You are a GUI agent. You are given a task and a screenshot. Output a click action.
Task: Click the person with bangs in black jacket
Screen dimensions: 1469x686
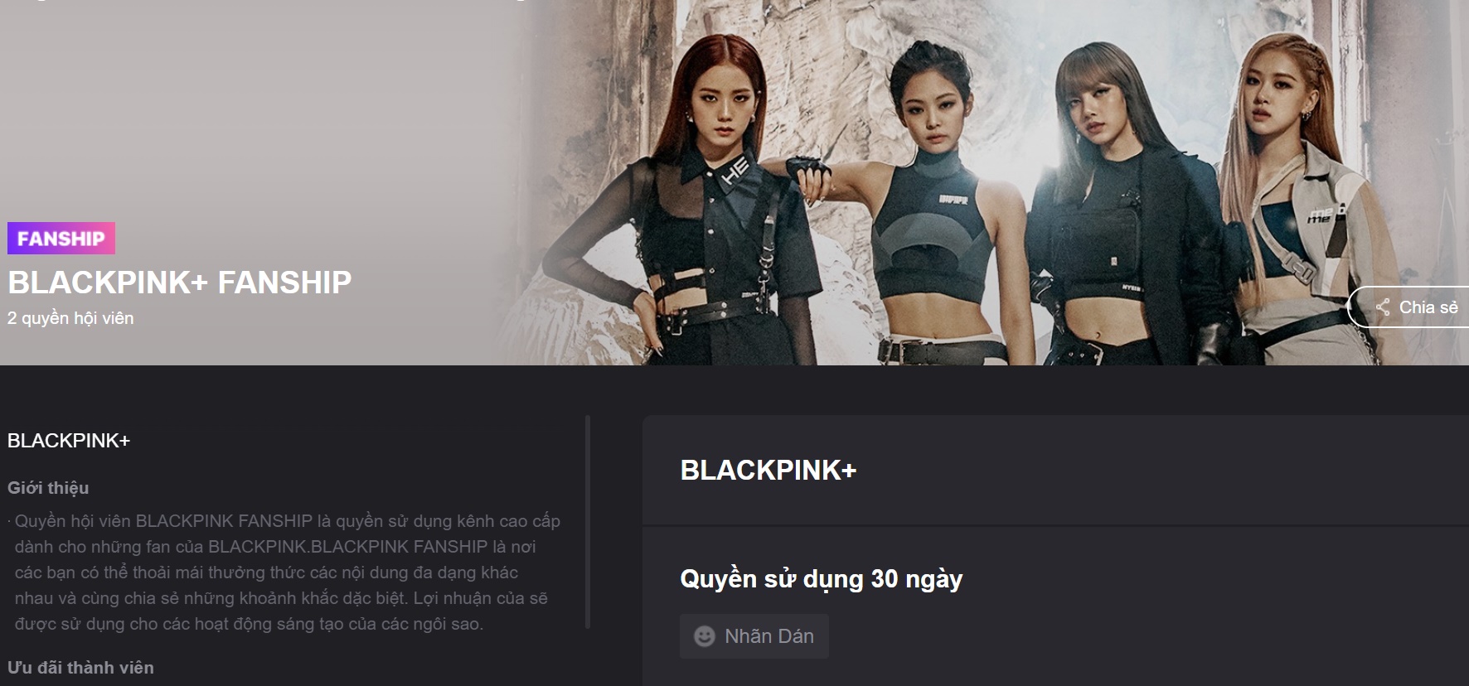1119,207
